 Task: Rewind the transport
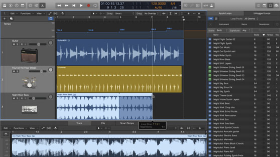pos(59,6)
